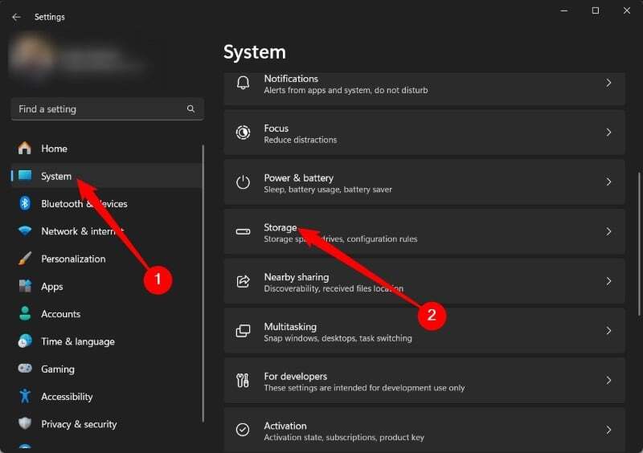Open Focus via its right chevron

608,133
